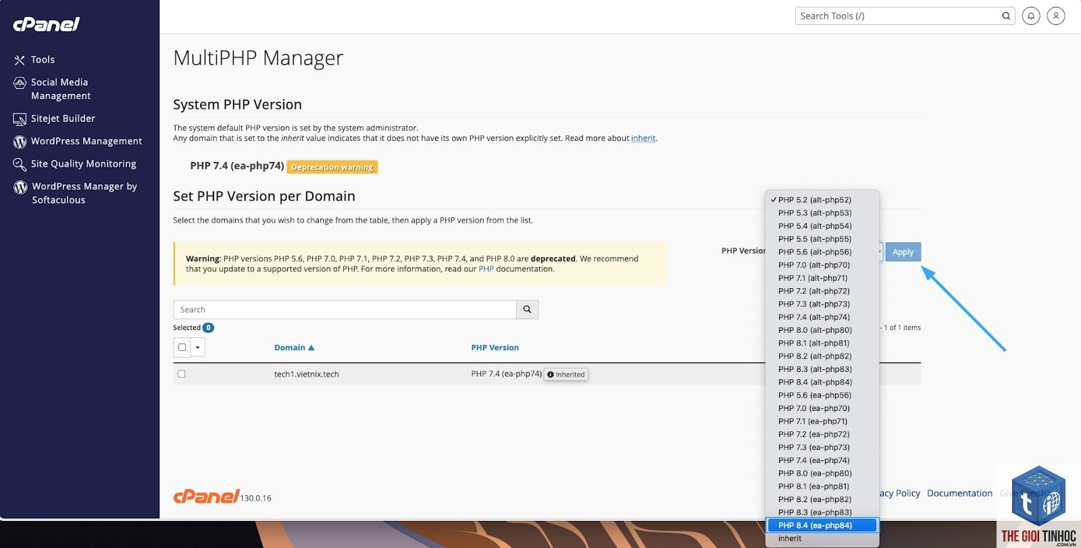This screenshot has height=548, width=1081.
Task: Choose PHP 7.1 (ea-php71) option
Action: [822, 421]
